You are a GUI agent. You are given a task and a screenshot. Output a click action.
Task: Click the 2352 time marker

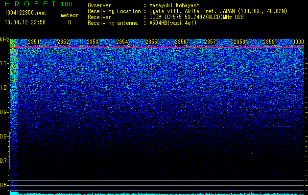(63, 42)
